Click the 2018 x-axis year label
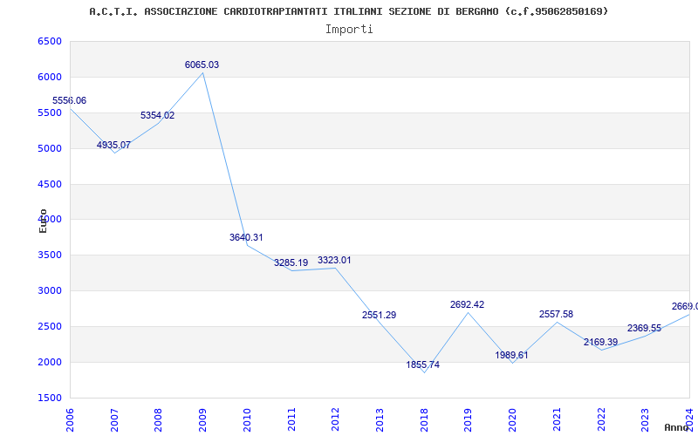This screenshot has height=436, width=698. pyautogui.click(x=424, y=419)
